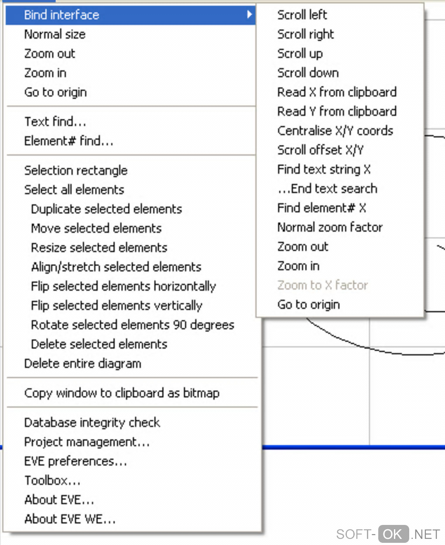
Task: Open EVE preferences...
Action: (75, 461)
